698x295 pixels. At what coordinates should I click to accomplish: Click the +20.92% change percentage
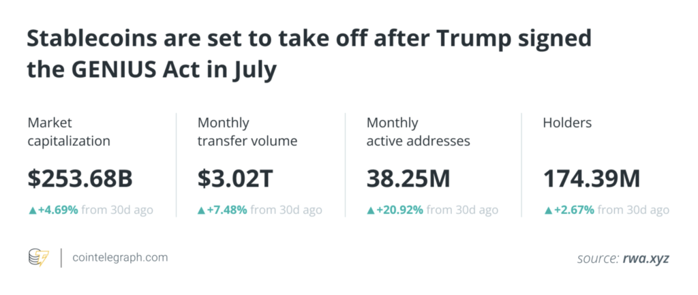pyautogui.click(x=399, y=210)
